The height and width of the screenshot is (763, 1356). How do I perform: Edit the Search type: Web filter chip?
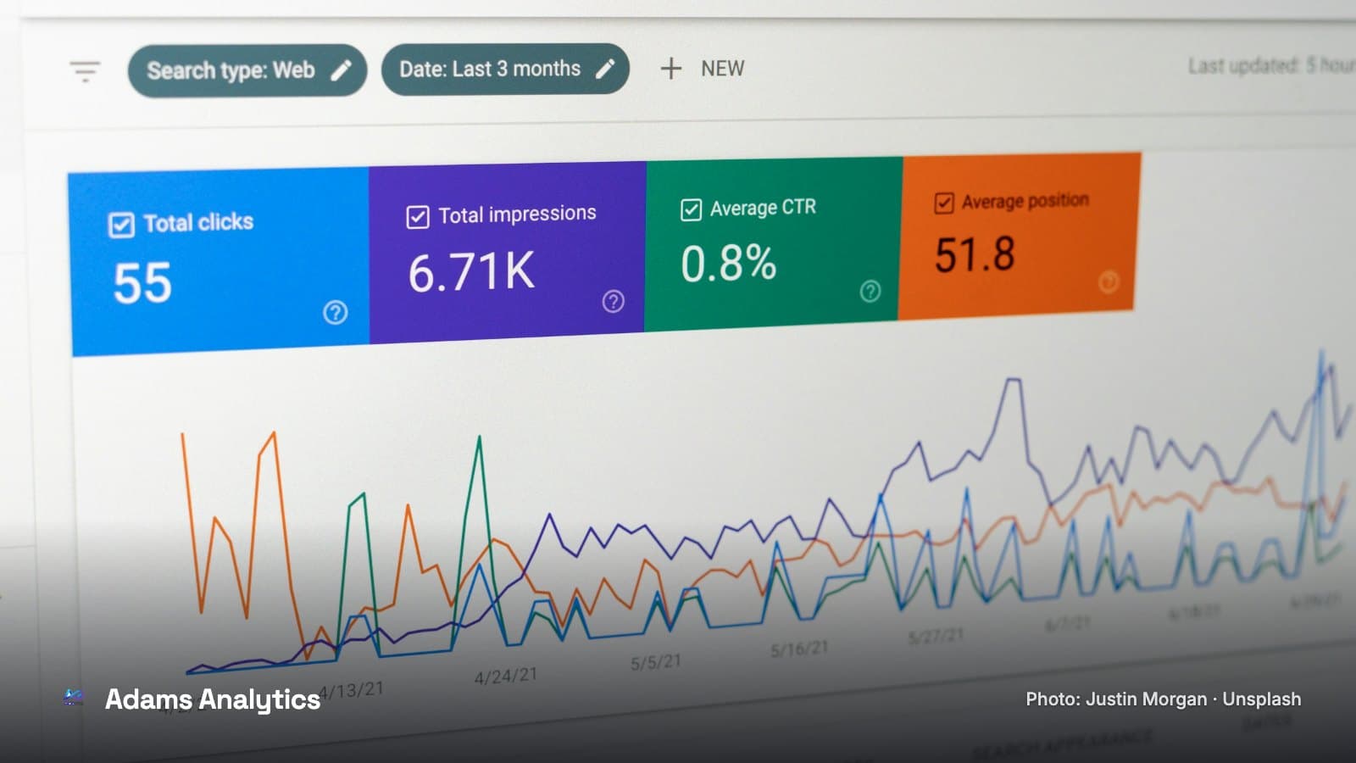pos(247,70)
